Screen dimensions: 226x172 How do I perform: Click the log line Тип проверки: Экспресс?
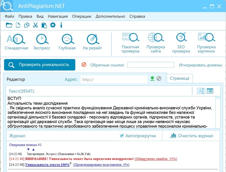[x=59, y=154]
